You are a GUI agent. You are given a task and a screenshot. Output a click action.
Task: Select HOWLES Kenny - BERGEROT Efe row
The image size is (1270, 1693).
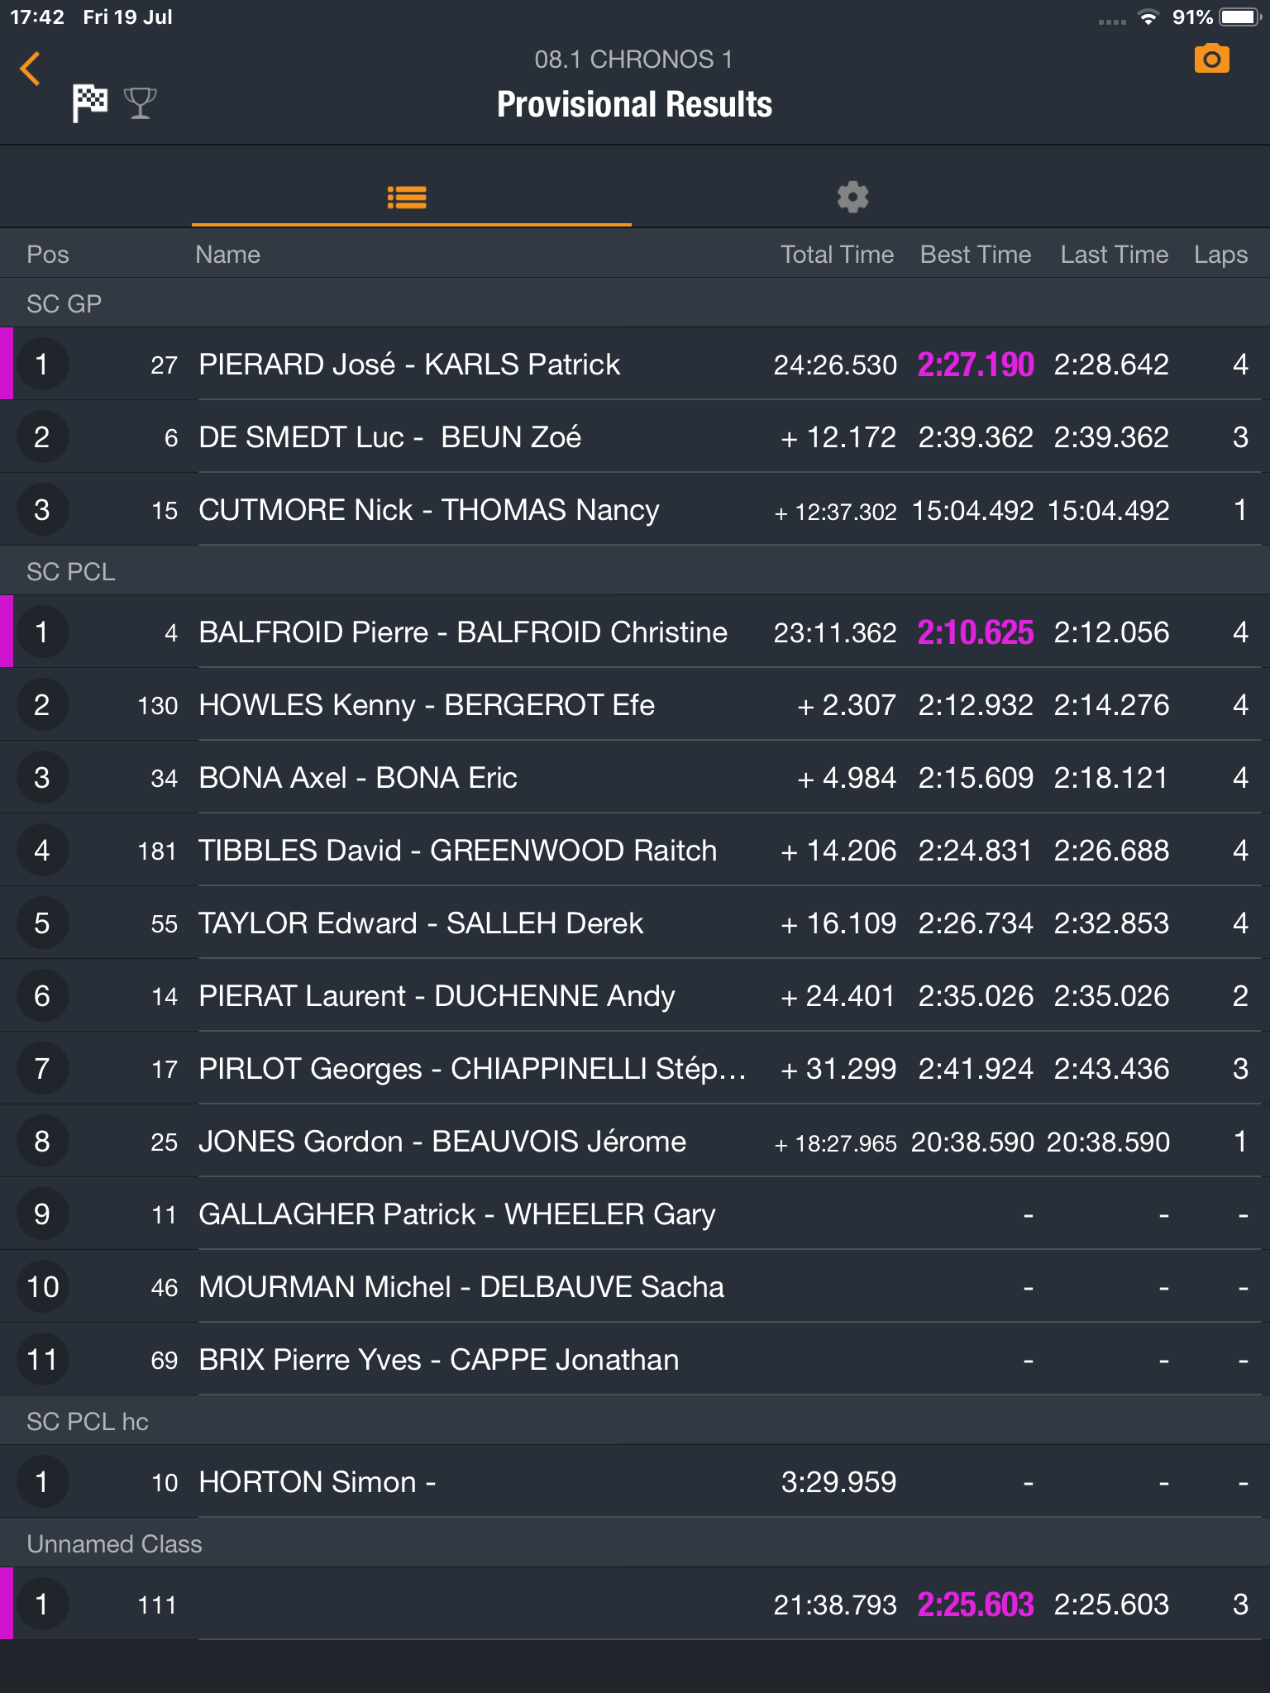click(635, 705)
